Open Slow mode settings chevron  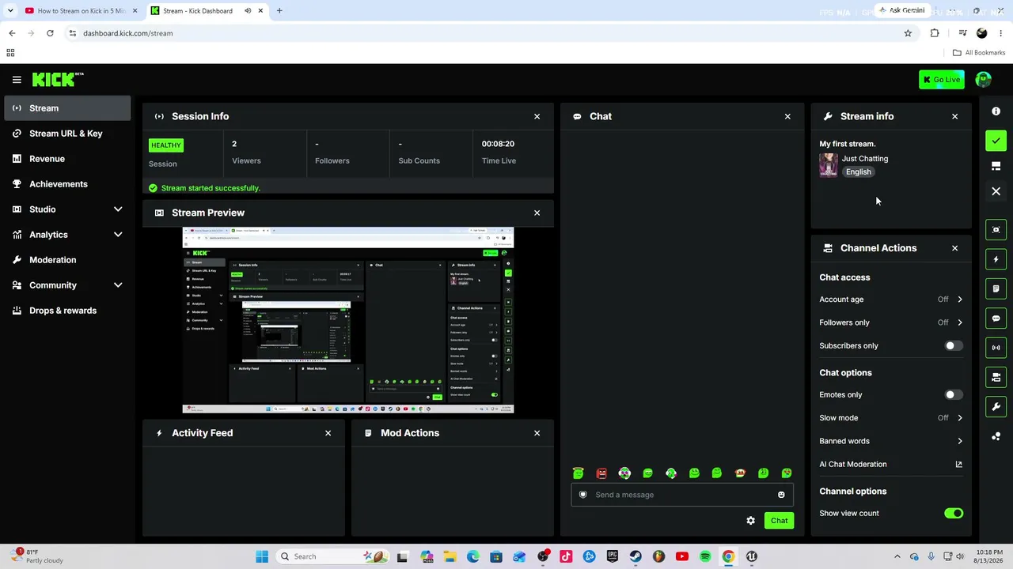point(960,418)
